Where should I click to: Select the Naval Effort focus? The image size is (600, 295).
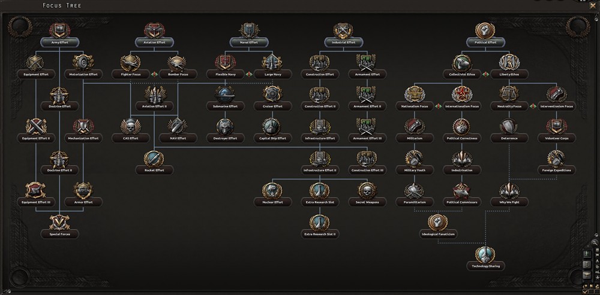click(249, 31)
